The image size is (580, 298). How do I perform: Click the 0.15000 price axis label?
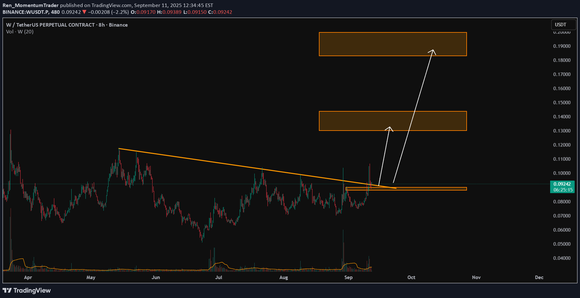(562, 103)
